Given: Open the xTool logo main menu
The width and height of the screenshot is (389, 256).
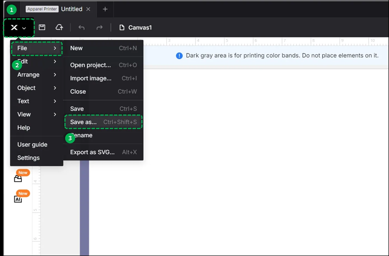Looking at the screenshot, I should (19, 27).
